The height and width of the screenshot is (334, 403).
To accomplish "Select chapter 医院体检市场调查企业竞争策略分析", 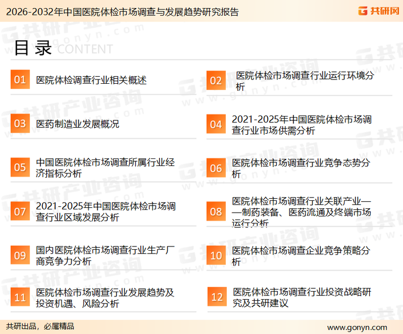I will click(x=301, y=256).
